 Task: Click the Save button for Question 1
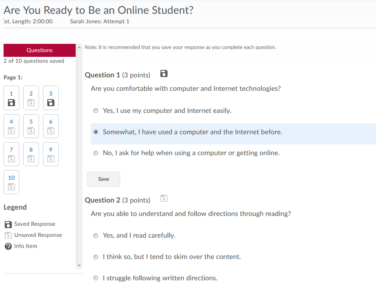click(103, 179)
